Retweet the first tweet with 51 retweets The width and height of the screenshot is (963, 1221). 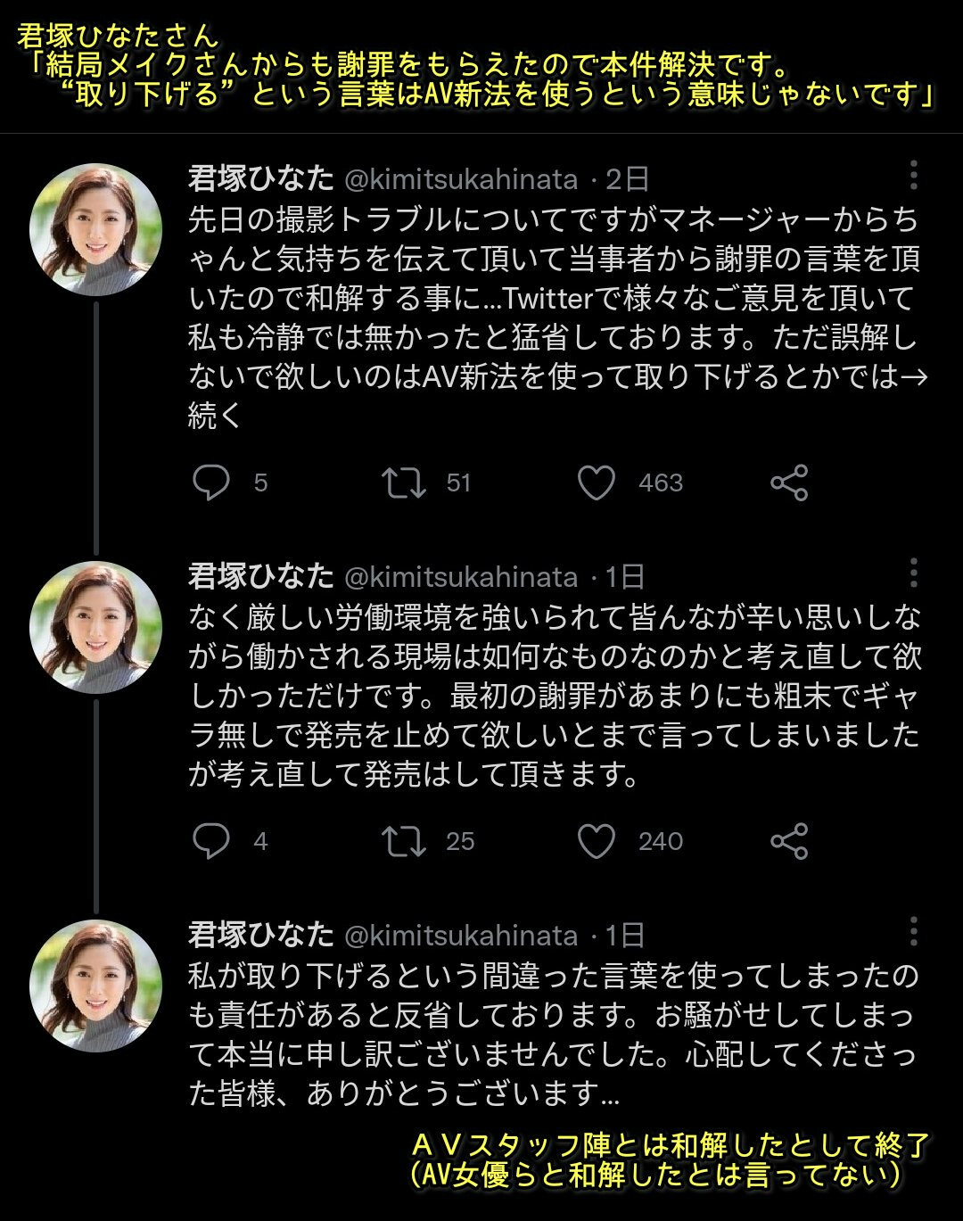tap(404, 483)
